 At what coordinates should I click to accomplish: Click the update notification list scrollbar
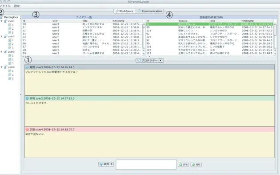click(275, 39)
